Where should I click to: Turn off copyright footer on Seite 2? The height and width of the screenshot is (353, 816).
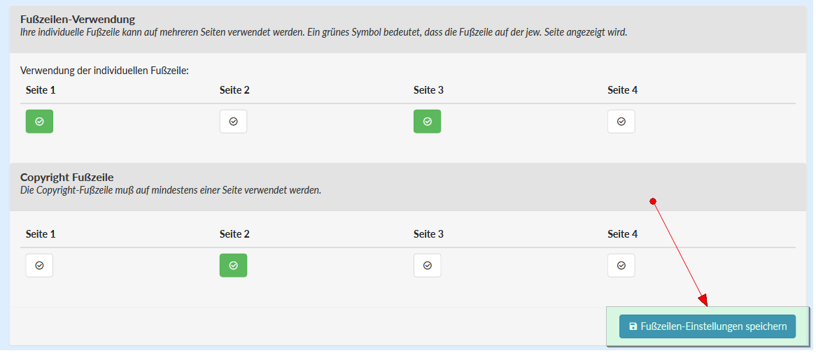coord(233,265)
